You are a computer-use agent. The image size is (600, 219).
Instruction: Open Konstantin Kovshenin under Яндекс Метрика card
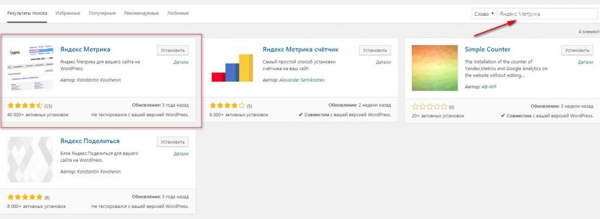point(98,80)
